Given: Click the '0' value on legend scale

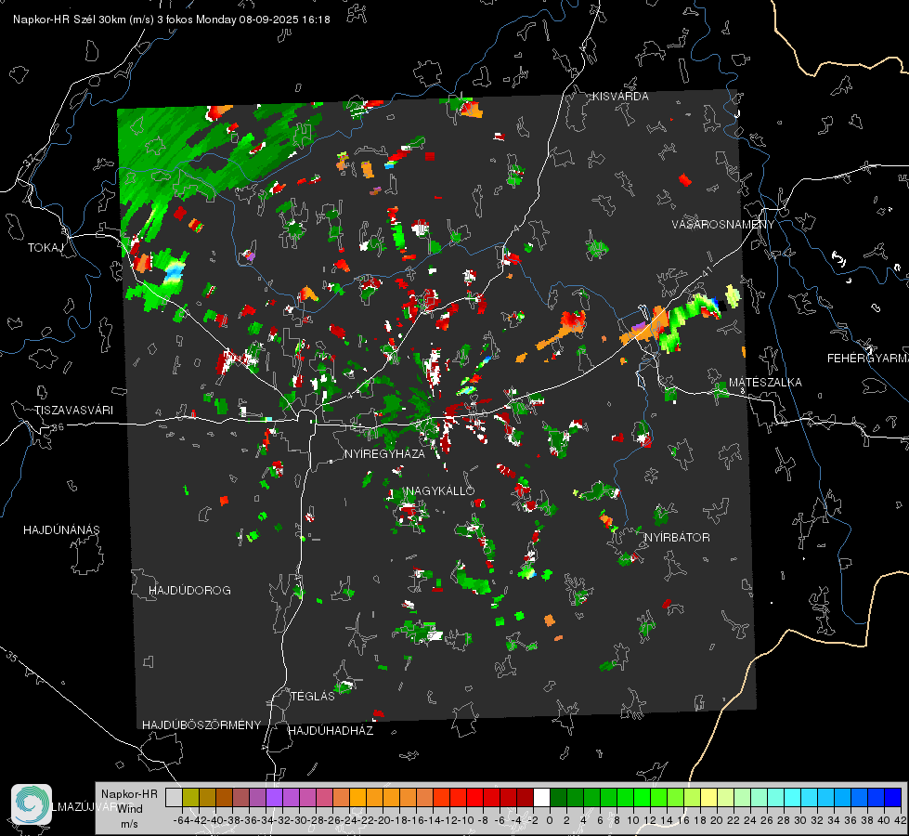Looking at the screenshot, I should [550, 820].
